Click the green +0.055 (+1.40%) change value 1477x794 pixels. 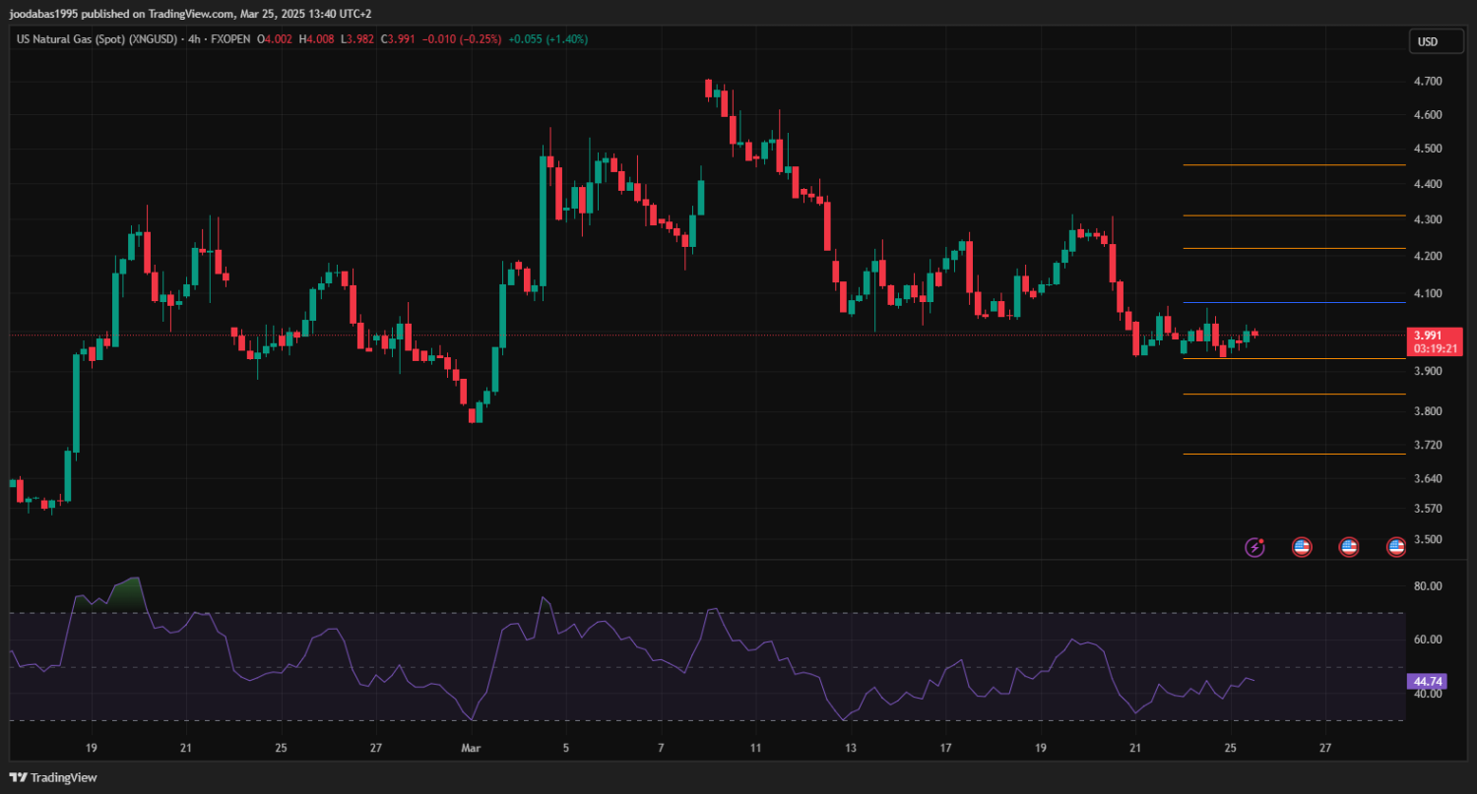pos(547,39)
